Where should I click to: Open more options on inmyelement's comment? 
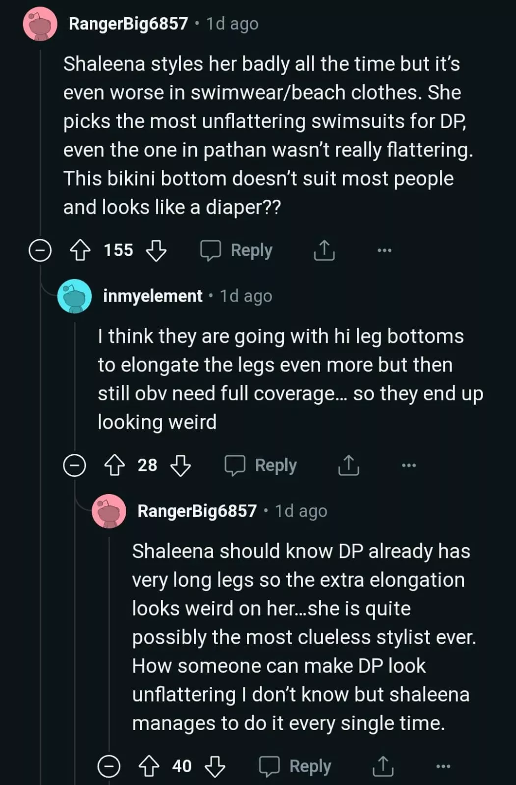click(x=409, y=465)
